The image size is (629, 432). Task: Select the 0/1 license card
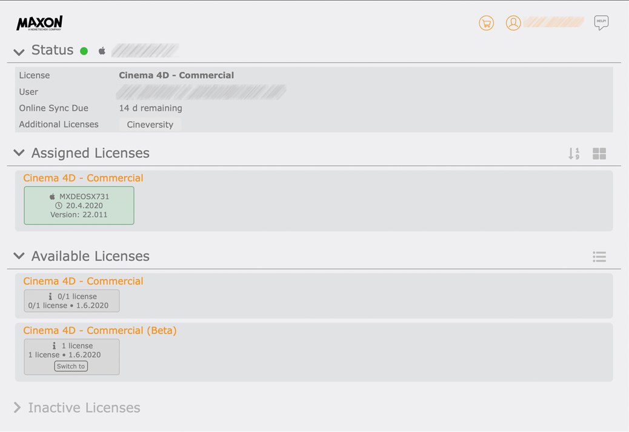click(x=72, y=301)
